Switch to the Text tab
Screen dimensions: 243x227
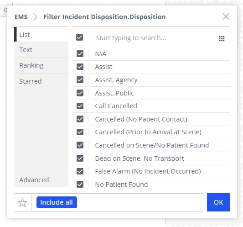[x=41, y=50]
